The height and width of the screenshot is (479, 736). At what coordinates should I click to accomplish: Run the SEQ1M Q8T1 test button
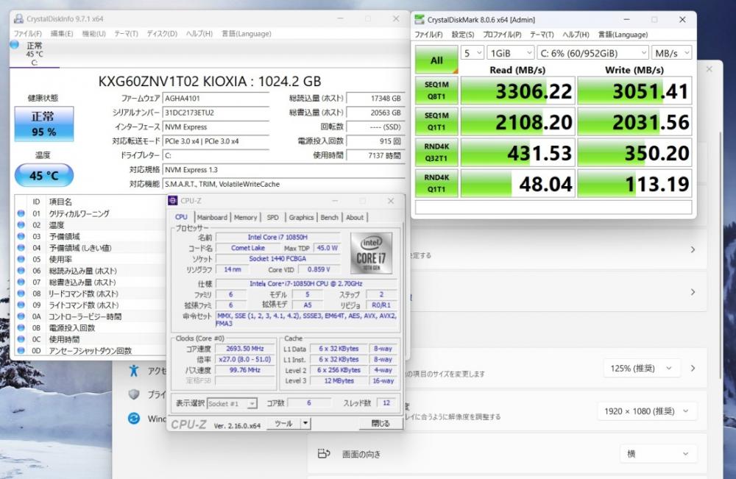coord(436,91)
